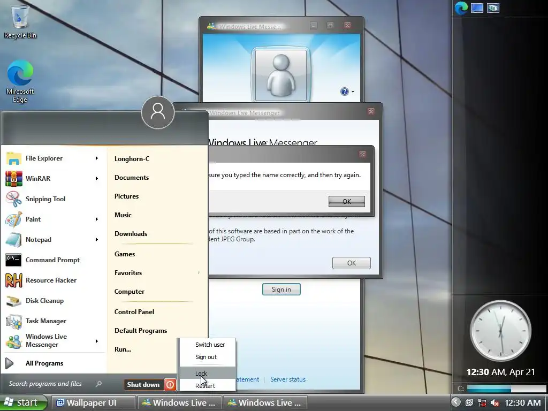Select Lock in the power menu
Viewport: 548px width, 411px height.
pyautogui.click(x=207, y=373)
